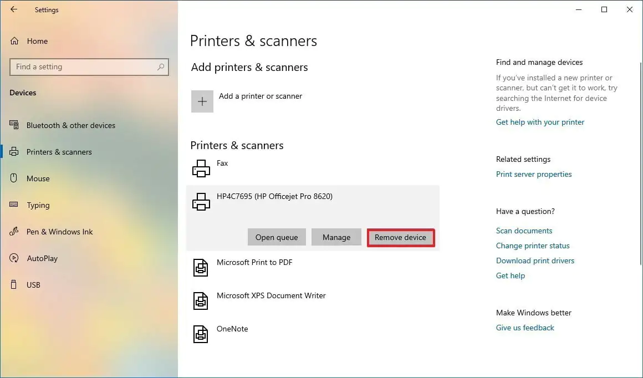Viewport: 643px width, 378px height.
Task: Go to Mouse settings
Action: 38,178
